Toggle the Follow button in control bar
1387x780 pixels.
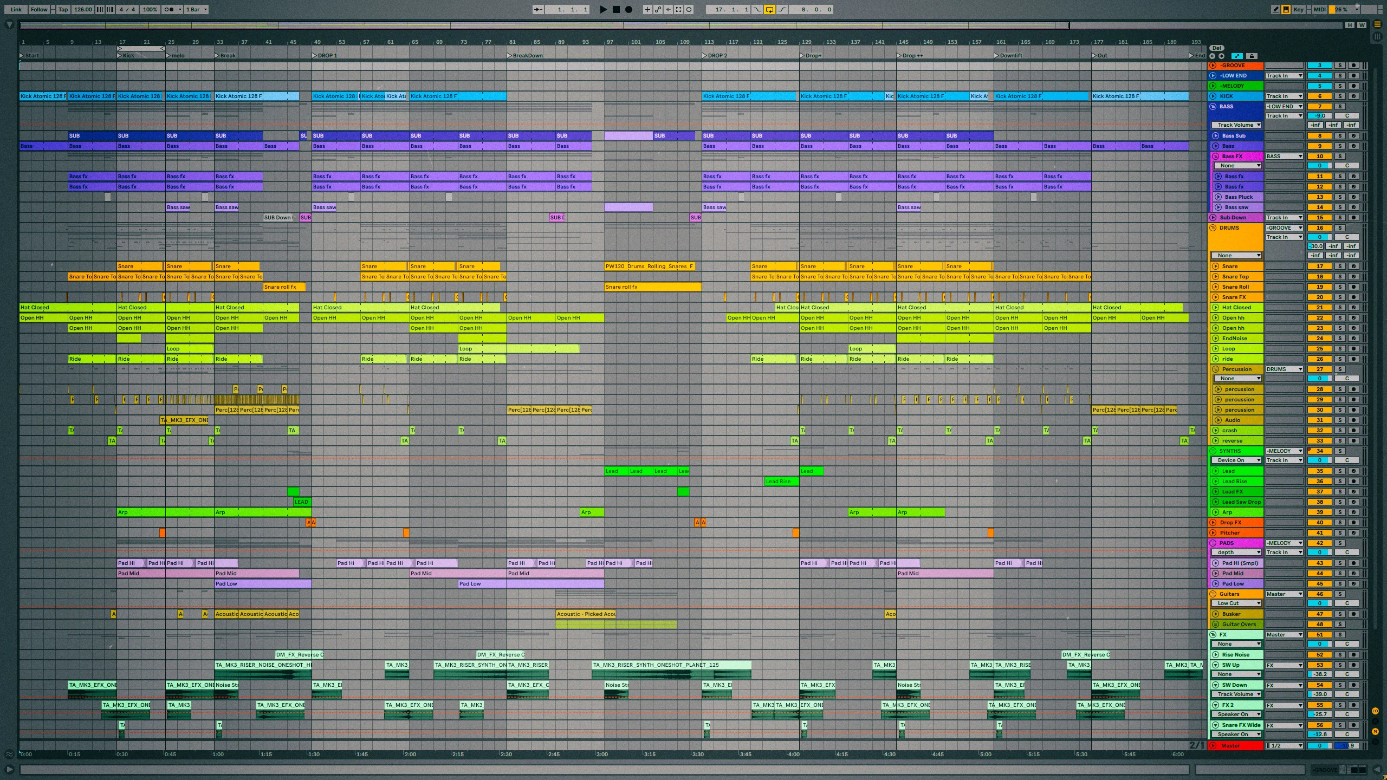39,9
